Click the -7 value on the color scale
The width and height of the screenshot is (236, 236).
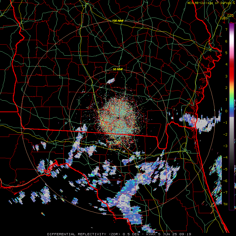225,192
